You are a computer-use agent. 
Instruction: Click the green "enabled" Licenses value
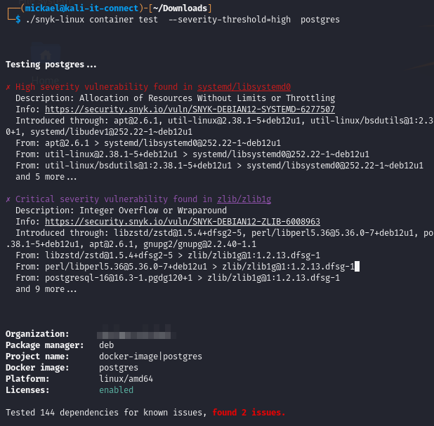click(x=116, y=390)
